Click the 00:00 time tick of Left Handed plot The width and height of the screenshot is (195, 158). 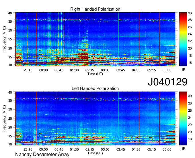[43, 149]
